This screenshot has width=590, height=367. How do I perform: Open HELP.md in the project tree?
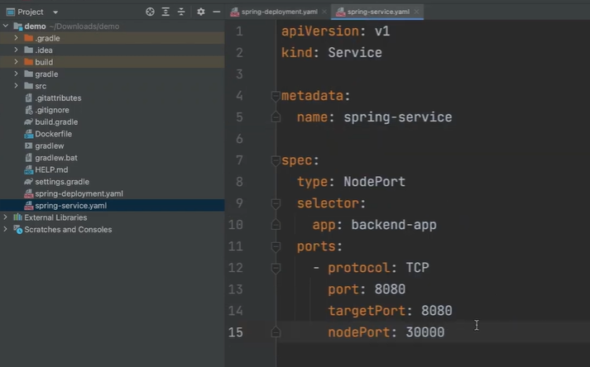tap(51, 169)
